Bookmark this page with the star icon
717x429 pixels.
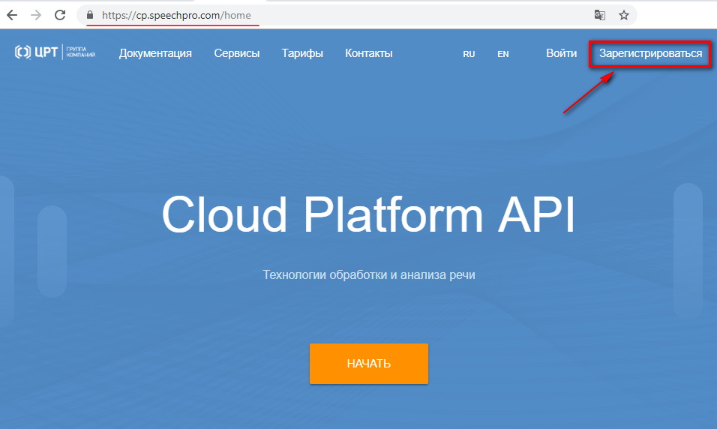point(623,15)
